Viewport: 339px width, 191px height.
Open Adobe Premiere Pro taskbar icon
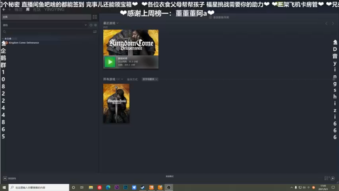[117, 187]
